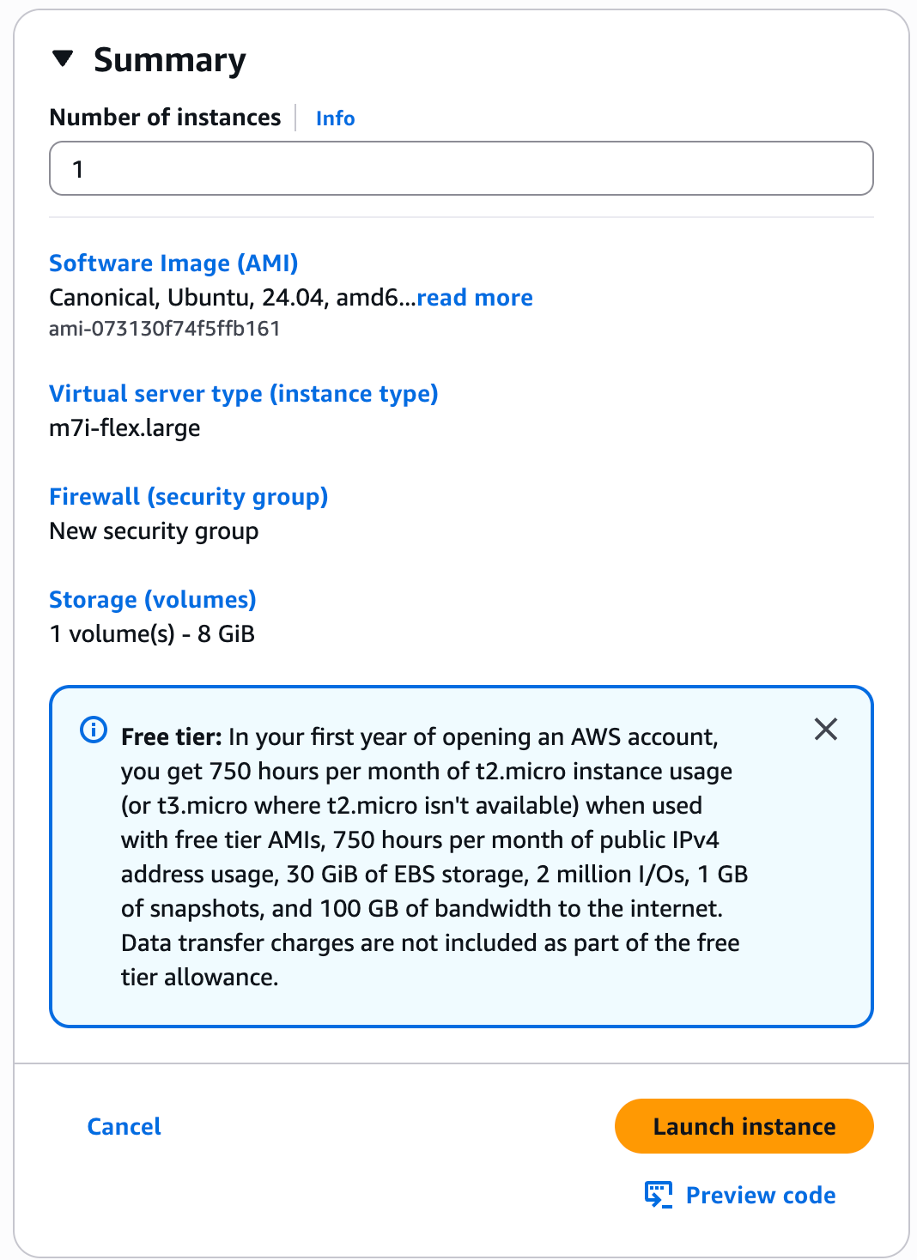Click the 1 volume(s) - 8 GiB text
This screenshot has height=1260, width=917.
point(151,634)
